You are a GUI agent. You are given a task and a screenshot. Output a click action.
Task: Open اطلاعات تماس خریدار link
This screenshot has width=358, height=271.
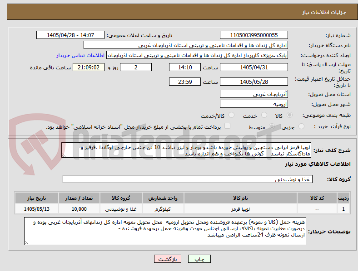pos(80,55)
